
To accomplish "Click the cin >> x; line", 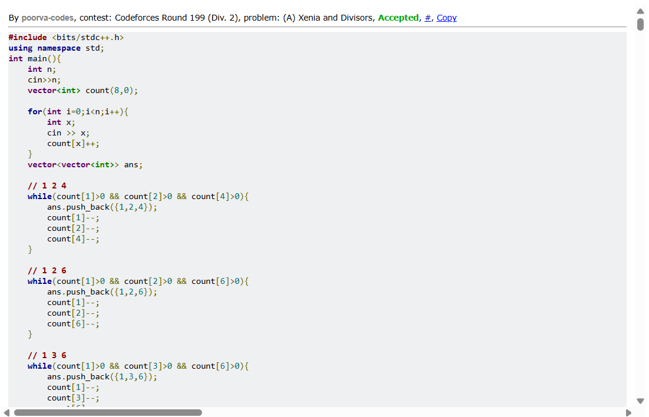I will pos(68,133).
